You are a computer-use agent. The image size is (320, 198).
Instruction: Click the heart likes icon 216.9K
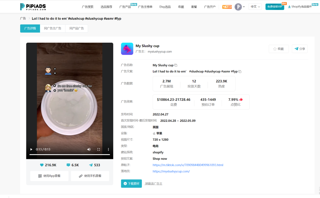click(42, 165)
